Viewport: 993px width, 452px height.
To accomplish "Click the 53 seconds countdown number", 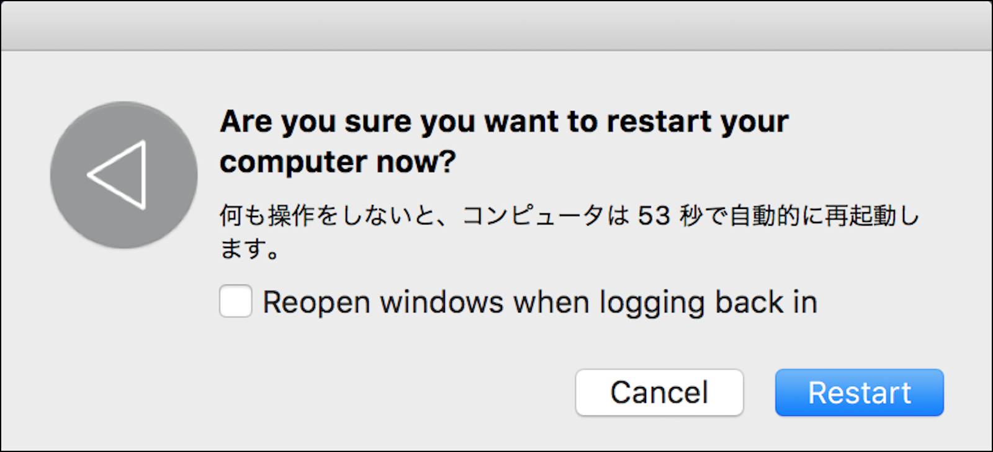I will point(654,216).
